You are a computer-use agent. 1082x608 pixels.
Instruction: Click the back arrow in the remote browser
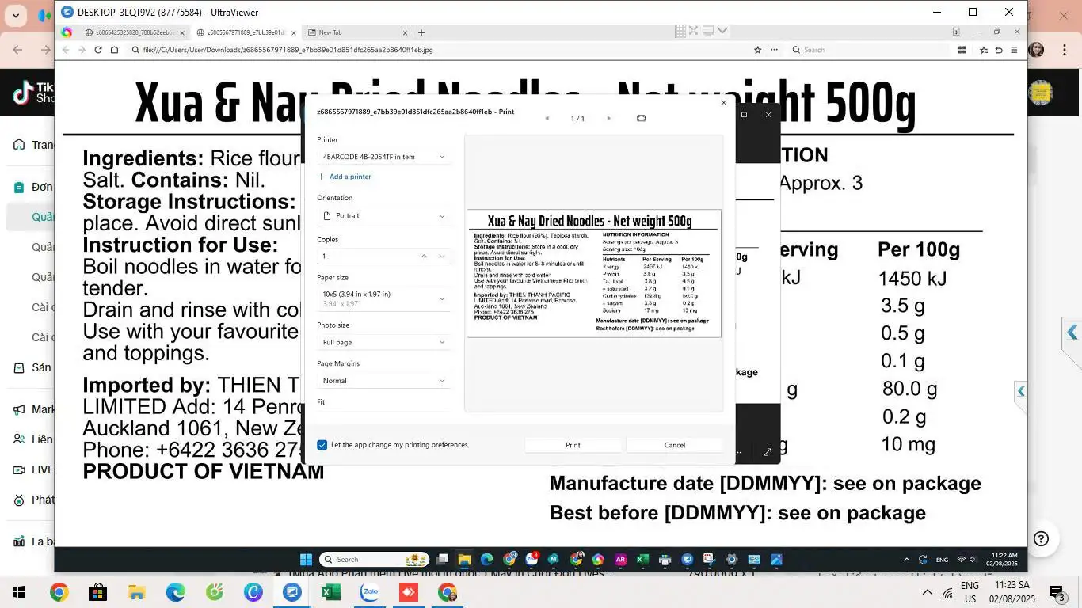point(65,50)
